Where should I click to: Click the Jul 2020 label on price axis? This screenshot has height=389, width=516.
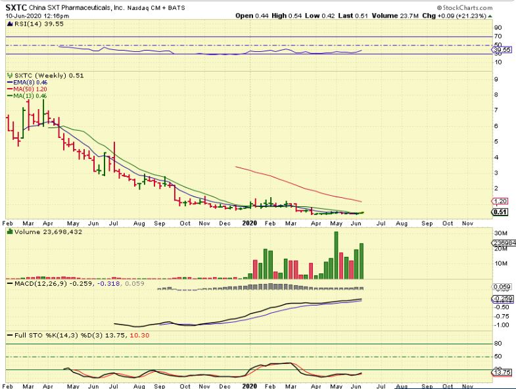tap(381, 223)
